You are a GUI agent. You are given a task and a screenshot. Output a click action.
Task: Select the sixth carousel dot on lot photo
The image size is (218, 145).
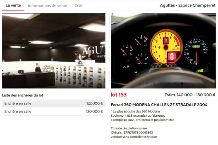pos(175,84)
